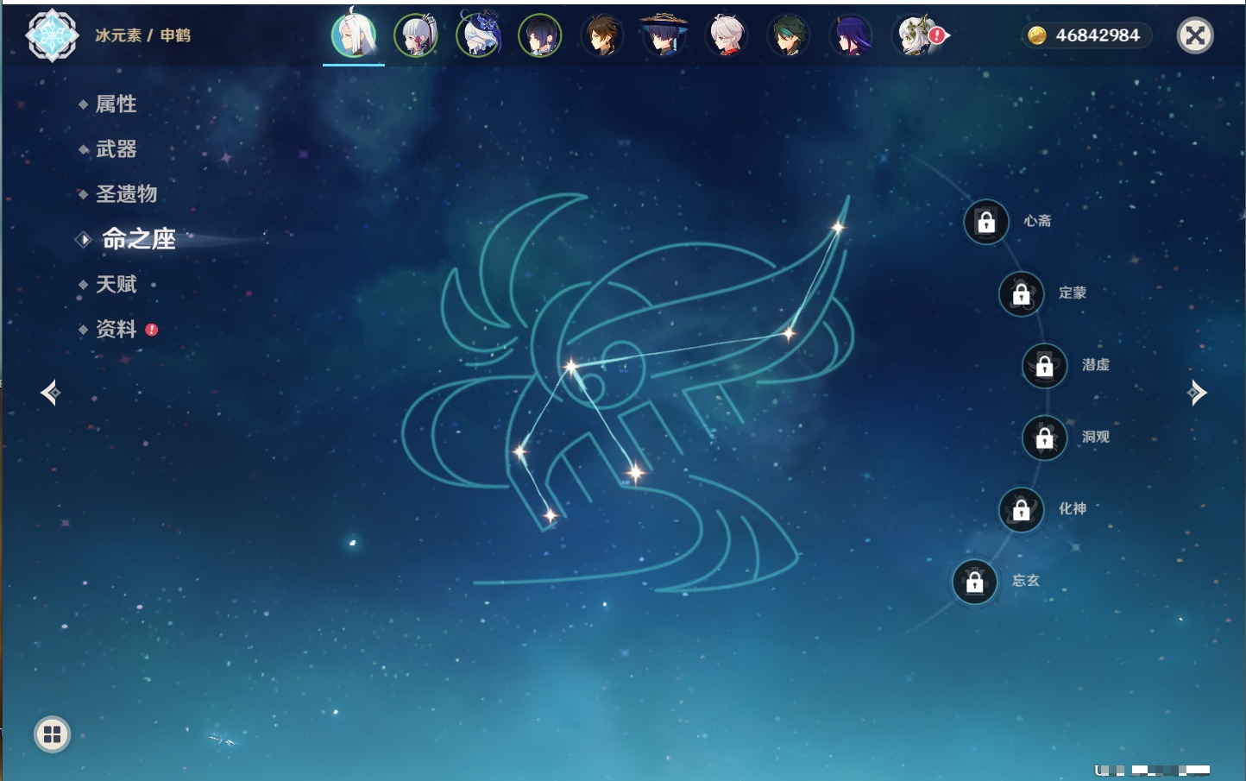Switch to Zhongli's brown-haired portrait

tap(602, 36)
